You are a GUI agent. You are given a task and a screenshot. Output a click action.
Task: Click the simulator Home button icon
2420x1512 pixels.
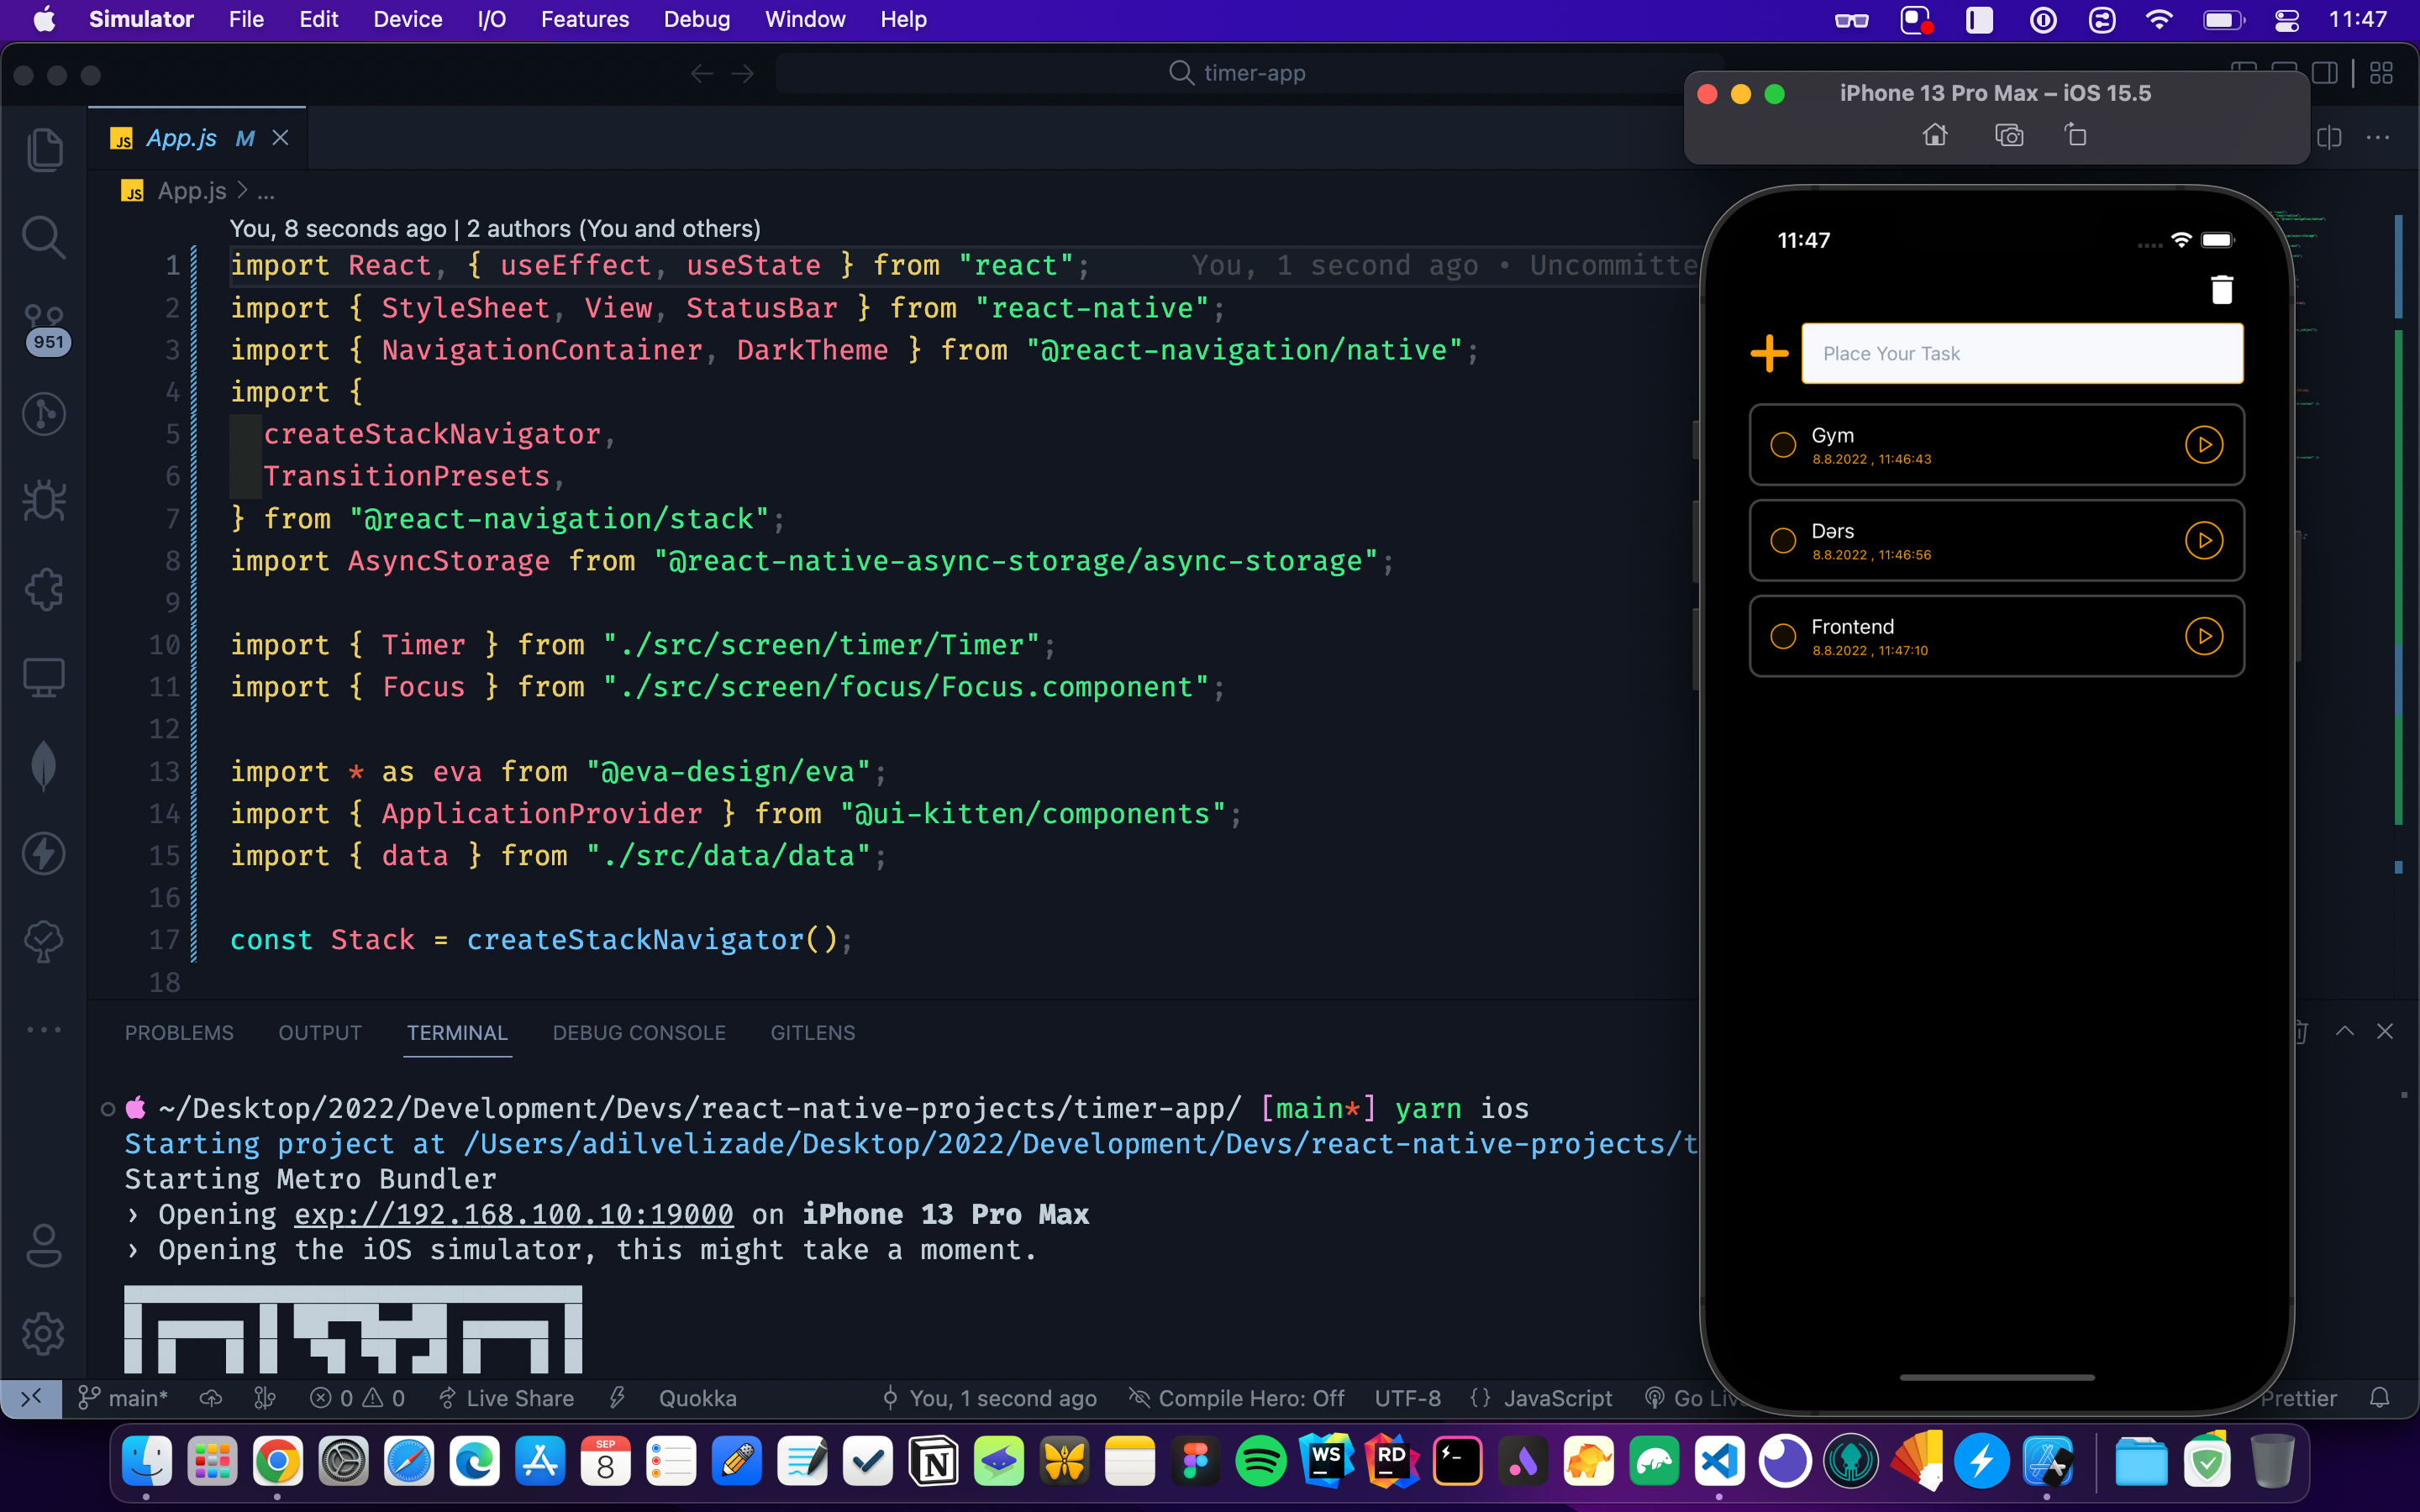pos(1935,135)
